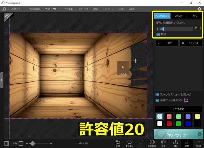Click the zoom slider handle
This screenshot has width=204, height=148.
coord(33,143)
